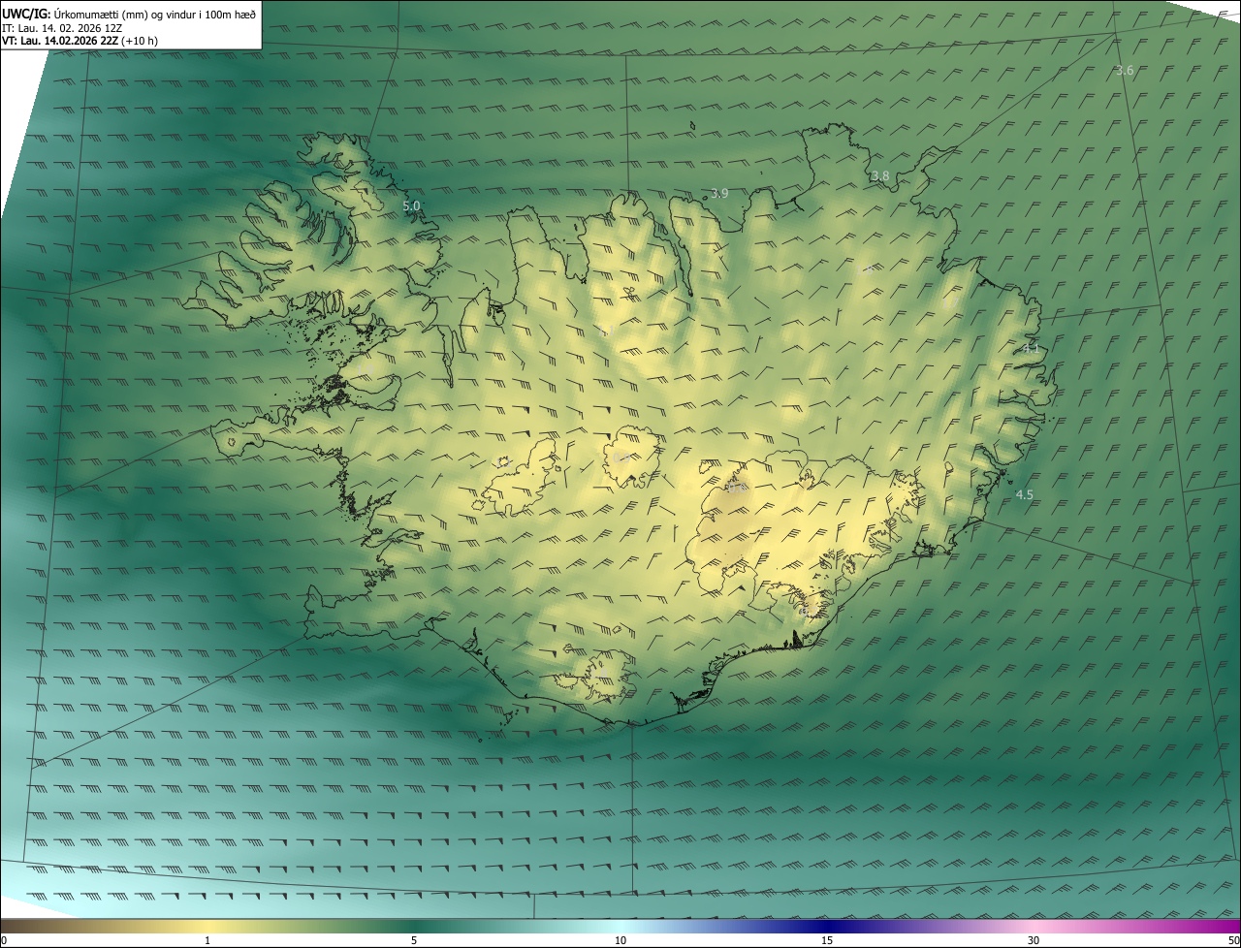The image size is (1241, 948).
Task: Click the 3.9 value label on the map
Action: 719,194
